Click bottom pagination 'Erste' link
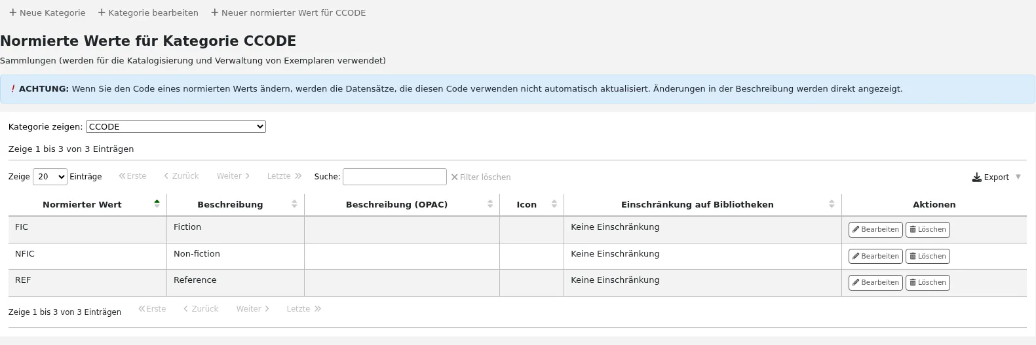 pos(152,309)
